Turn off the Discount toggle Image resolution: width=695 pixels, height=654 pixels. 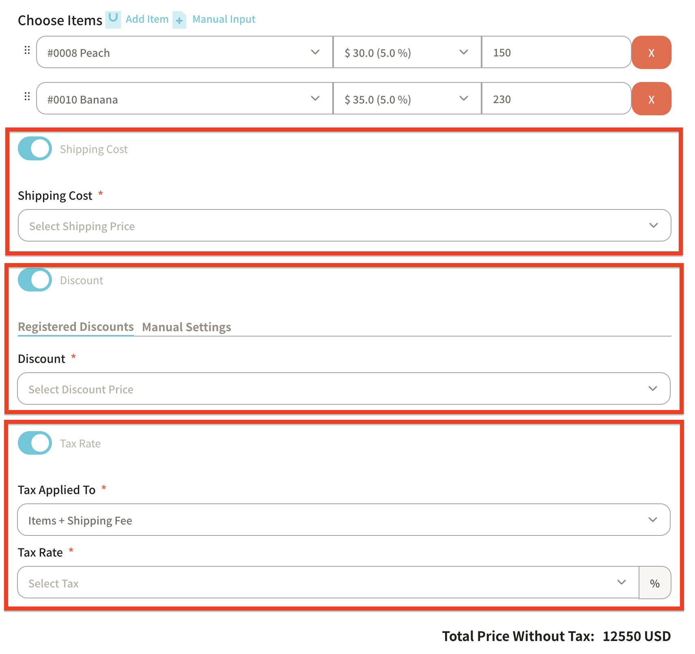click(35, 280)
